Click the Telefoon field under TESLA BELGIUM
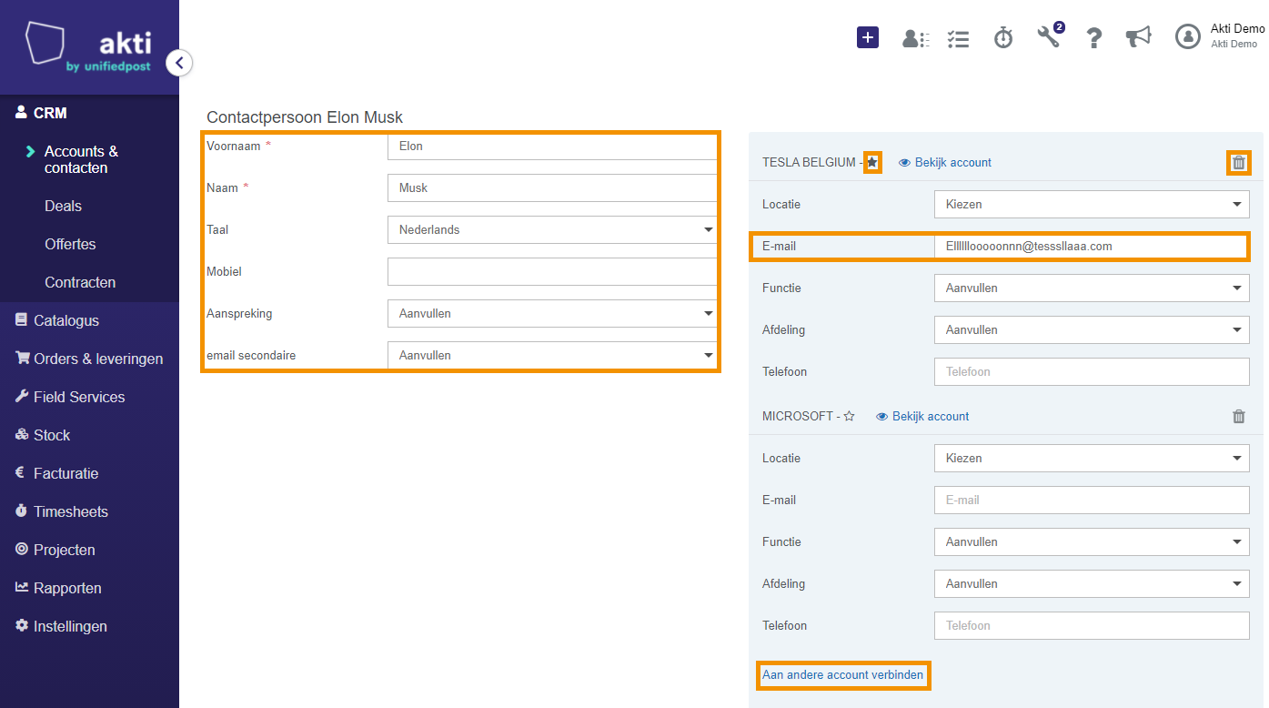 1092,371
